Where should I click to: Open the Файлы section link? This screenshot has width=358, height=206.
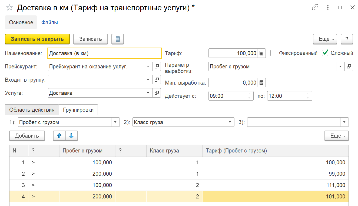[x=49, y=22]
